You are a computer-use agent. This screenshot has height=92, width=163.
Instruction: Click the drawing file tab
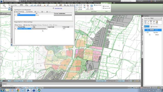coord(5,14)
